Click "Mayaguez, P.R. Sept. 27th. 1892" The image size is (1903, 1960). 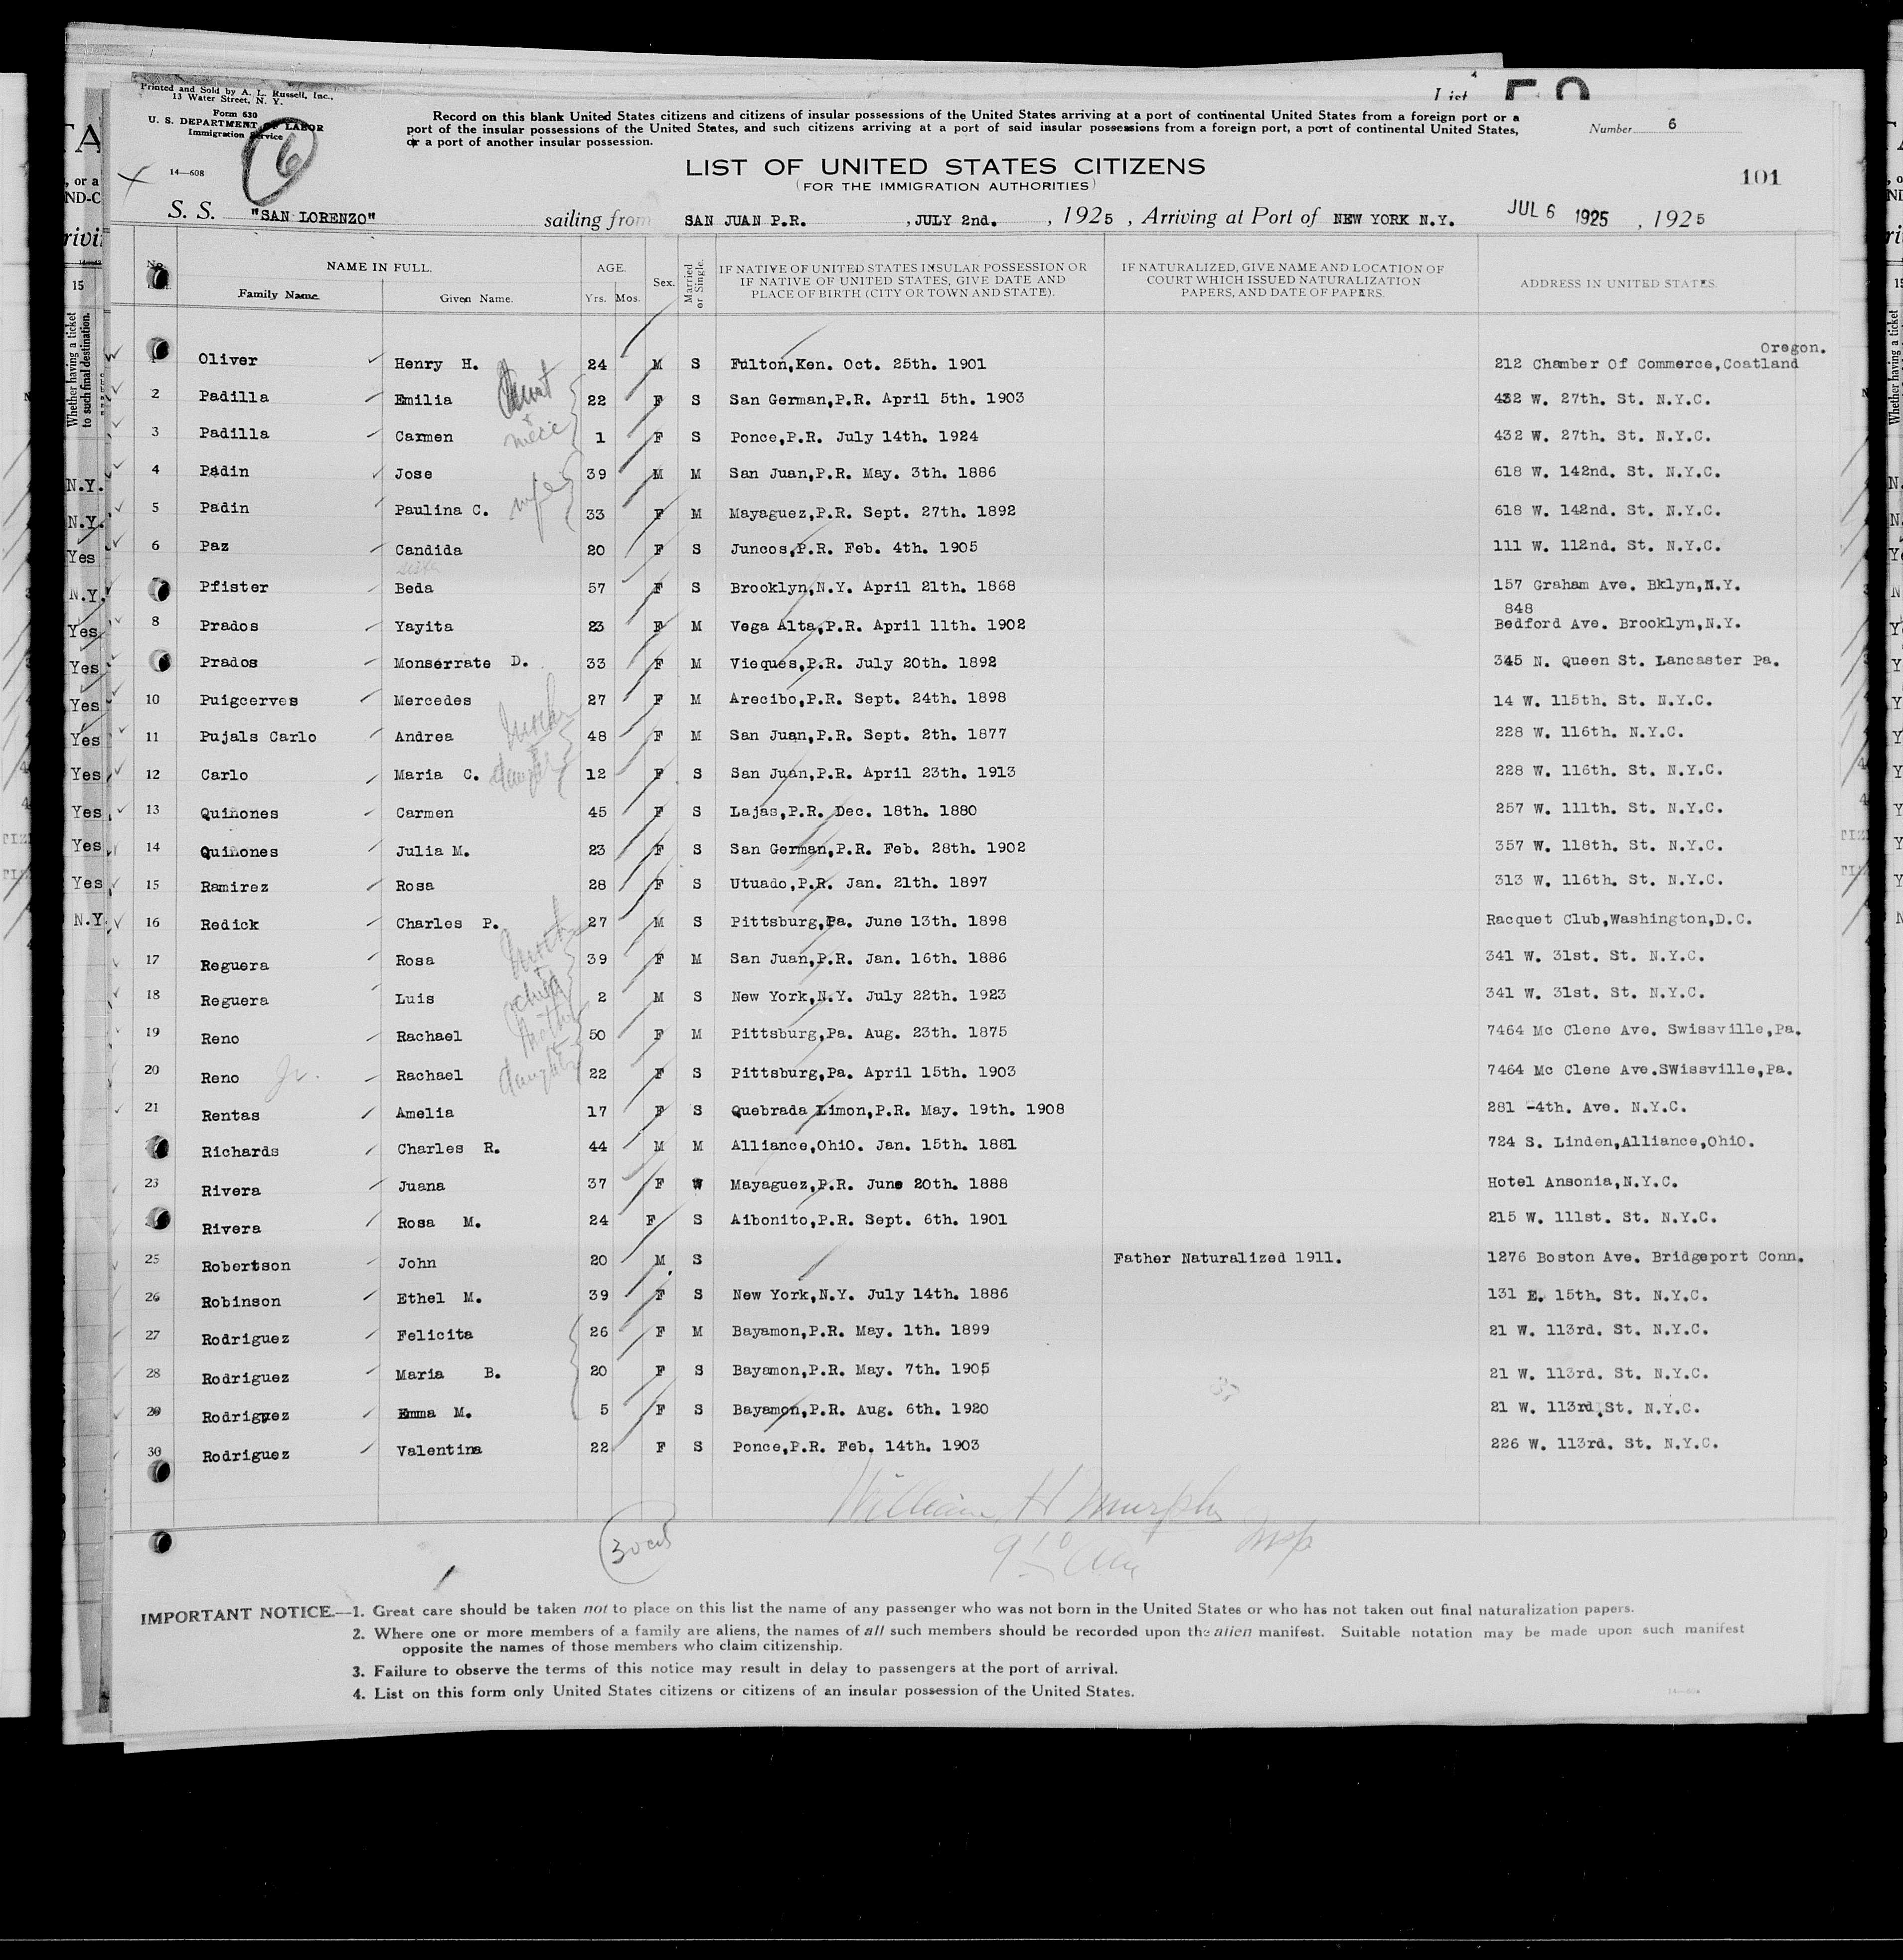[x=873, y=511]
